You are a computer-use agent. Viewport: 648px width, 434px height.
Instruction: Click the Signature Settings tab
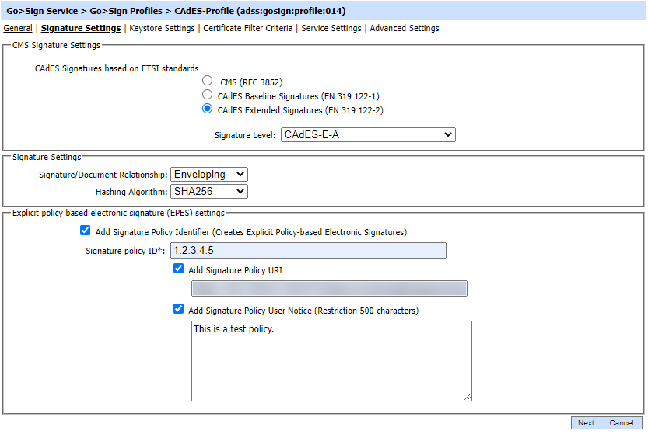(81, 28)
